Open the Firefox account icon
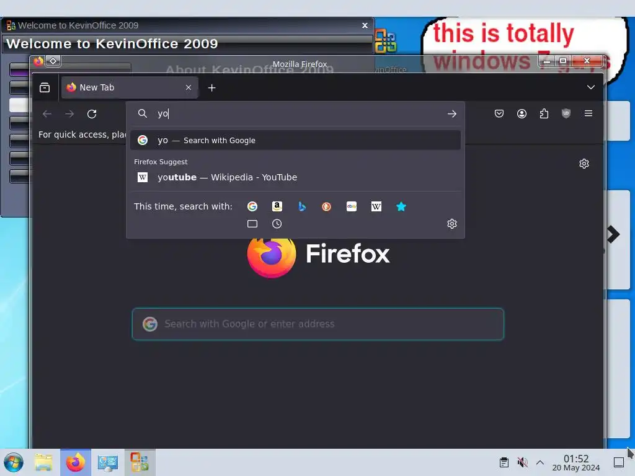635x476 pixels. pos(522,114)
